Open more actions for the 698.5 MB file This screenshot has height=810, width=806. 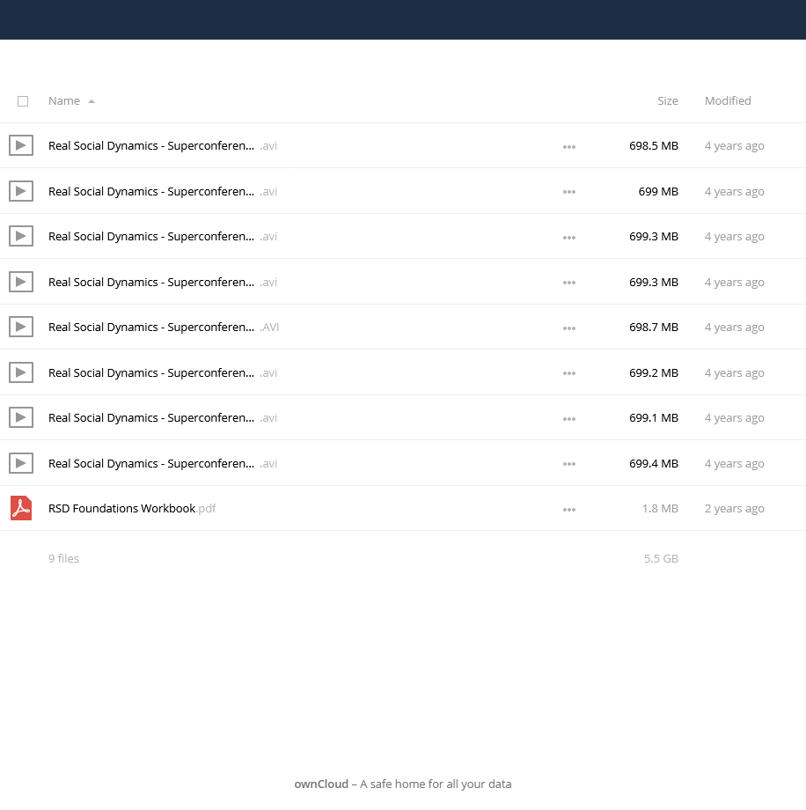tap(569, 147)
